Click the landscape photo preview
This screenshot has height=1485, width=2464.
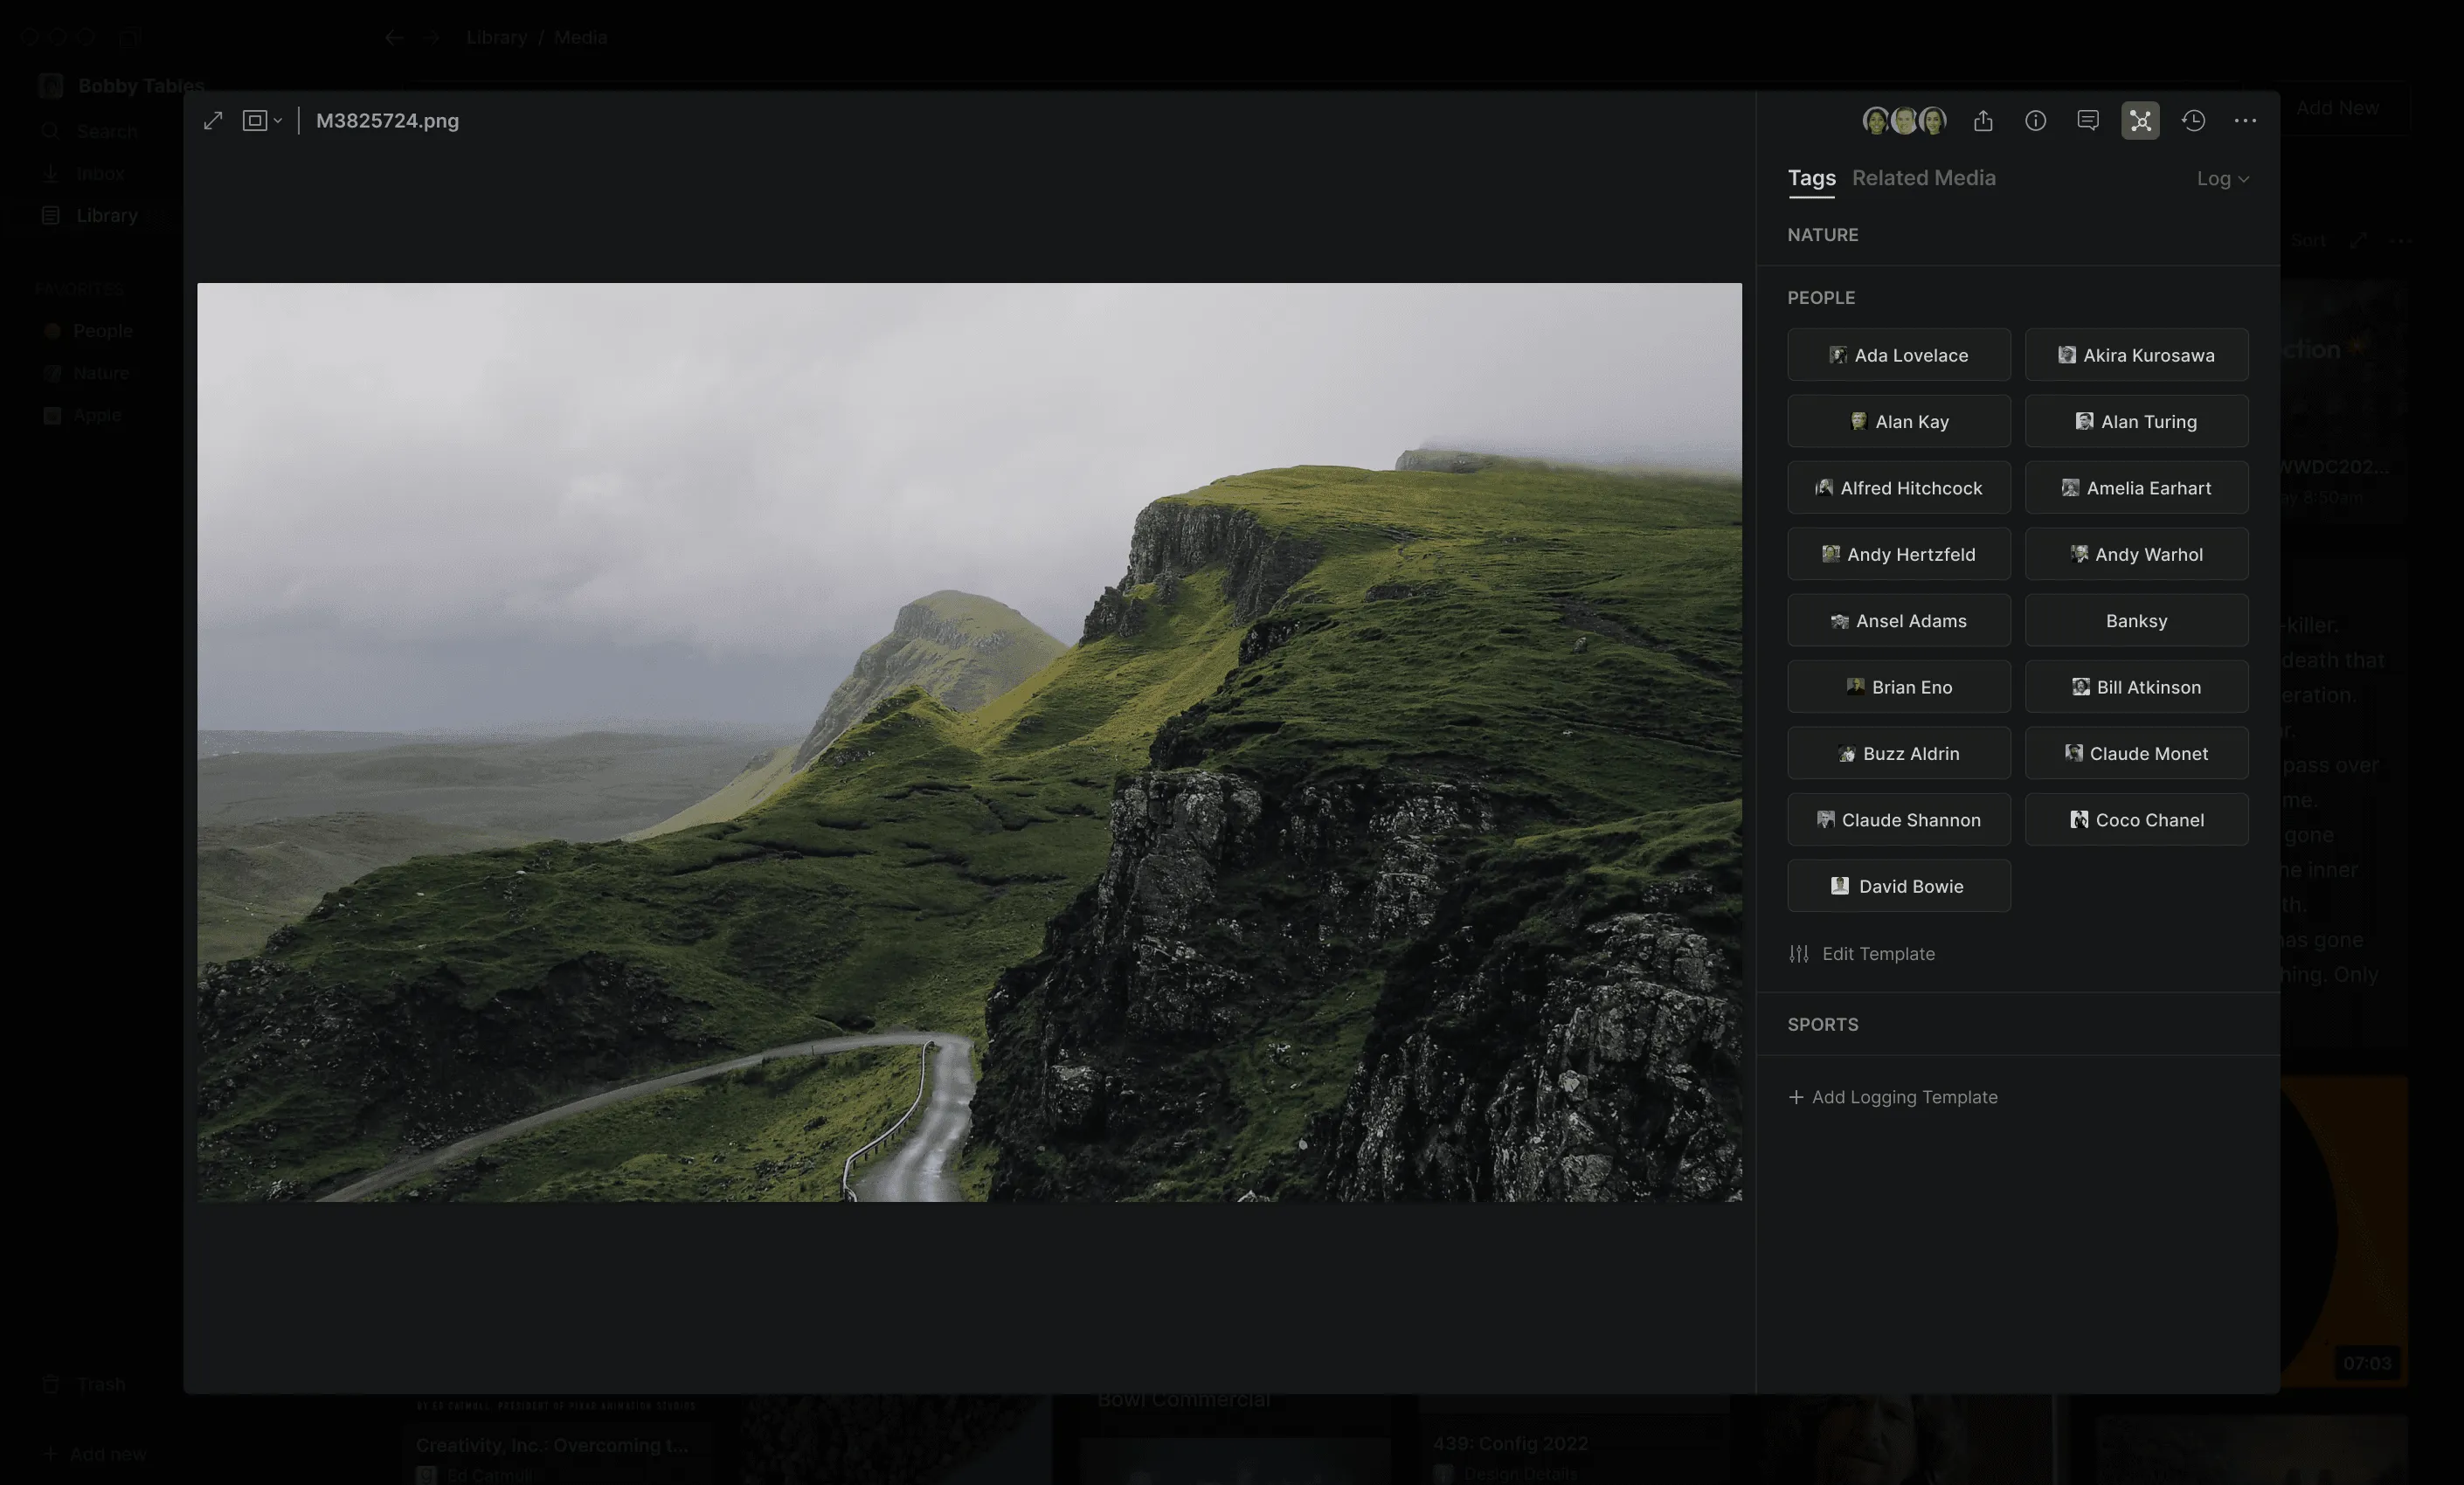click(x=969, y=742)
